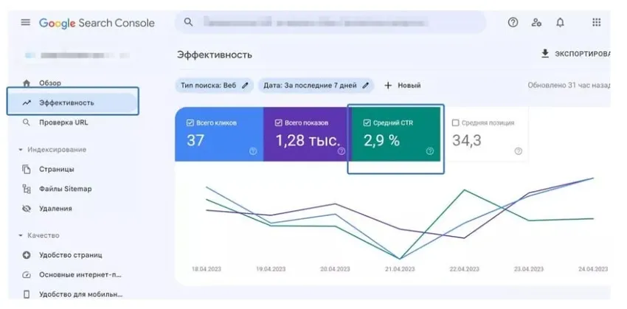
Task: Add a new filter with Новый
Action: click(402, 86)
